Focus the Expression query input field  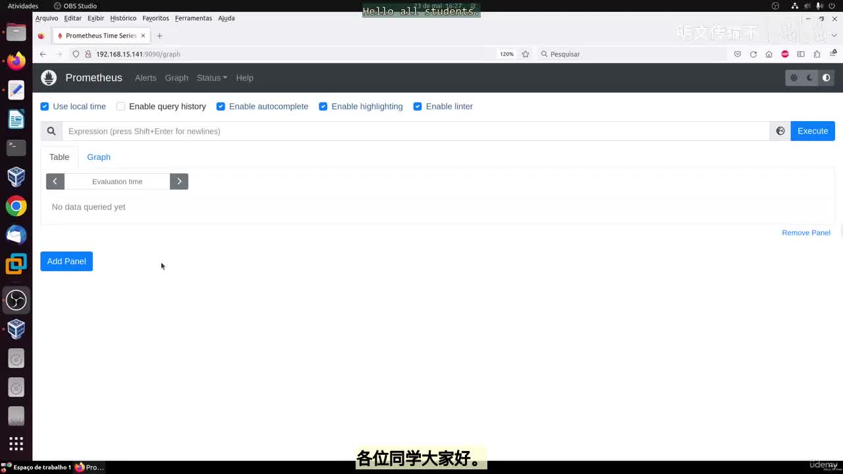coord(416,131)
